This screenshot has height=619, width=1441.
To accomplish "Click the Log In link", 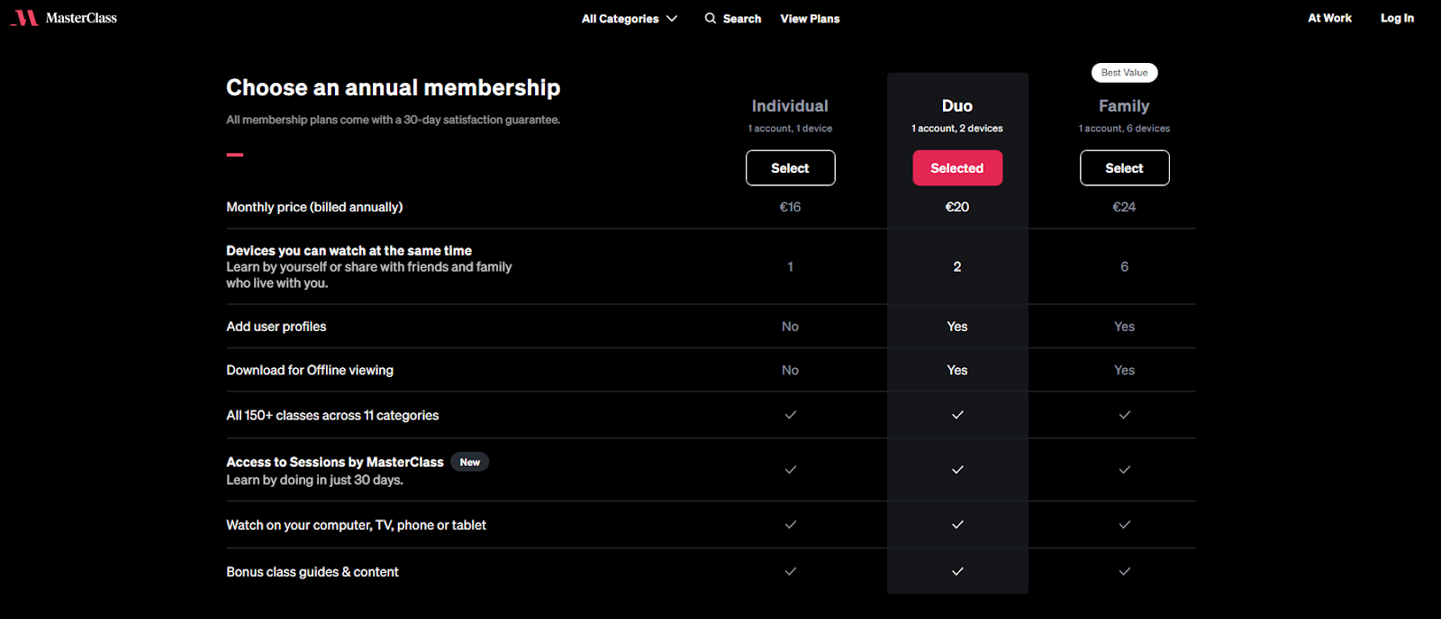I will tap(1397, 18).
